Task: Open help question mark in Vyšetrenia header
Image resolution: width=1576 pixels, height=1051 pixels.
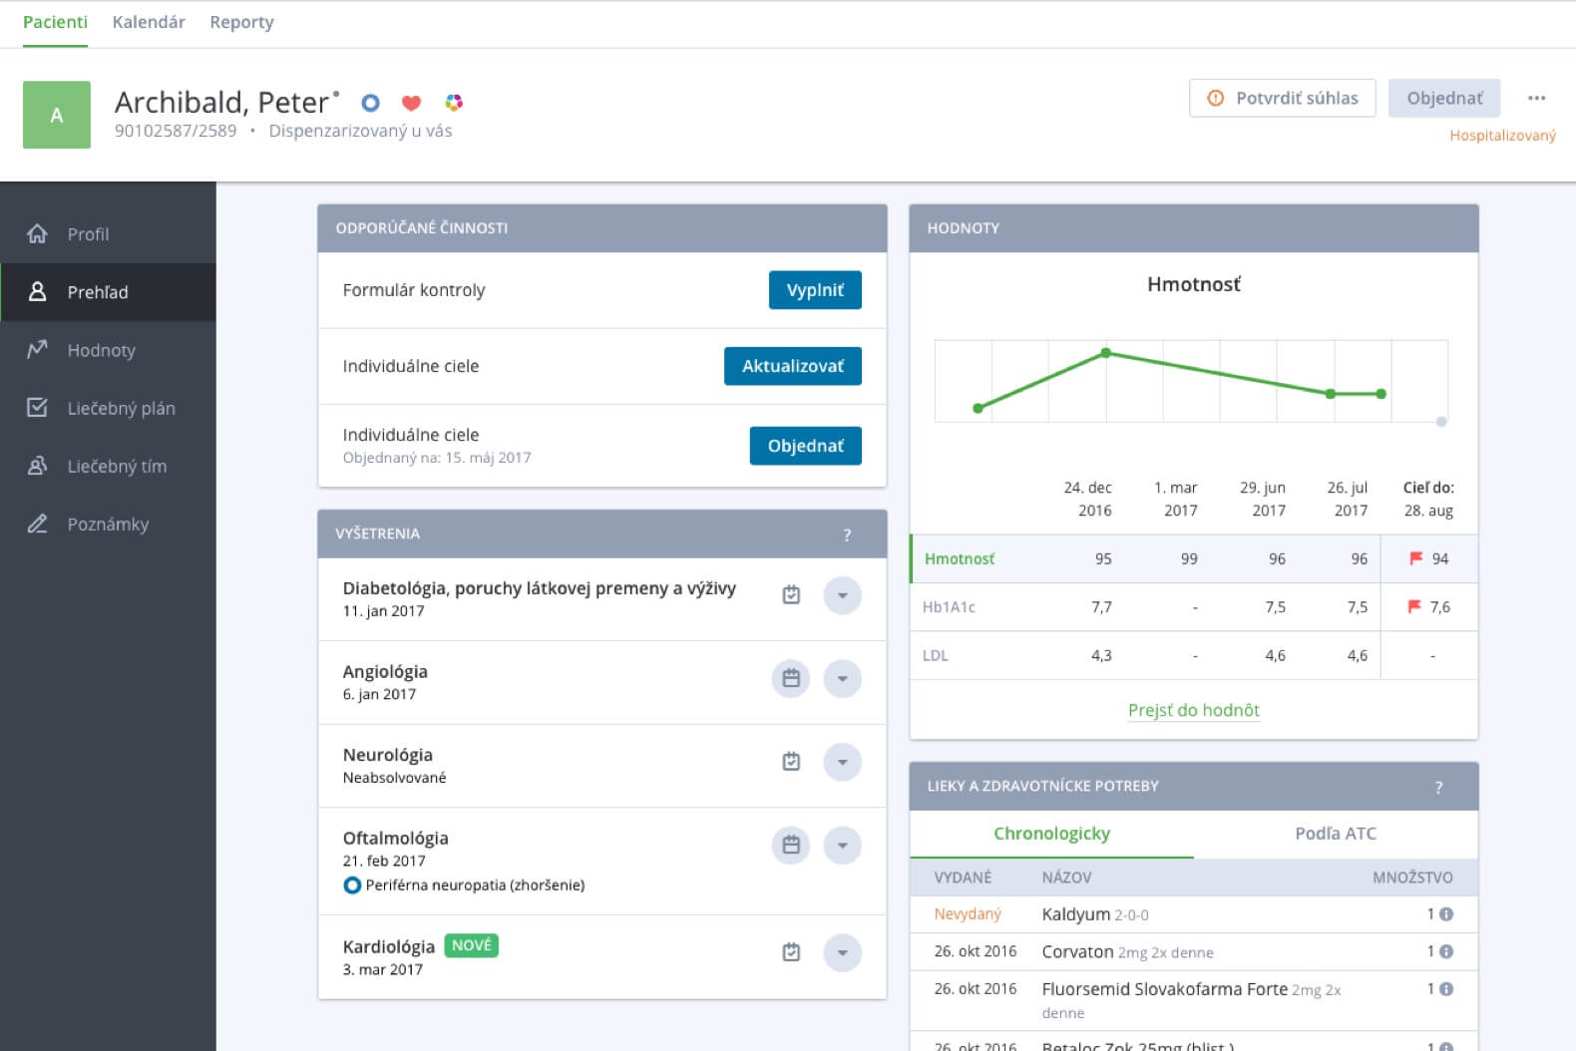Action: [x=847, y=534]
